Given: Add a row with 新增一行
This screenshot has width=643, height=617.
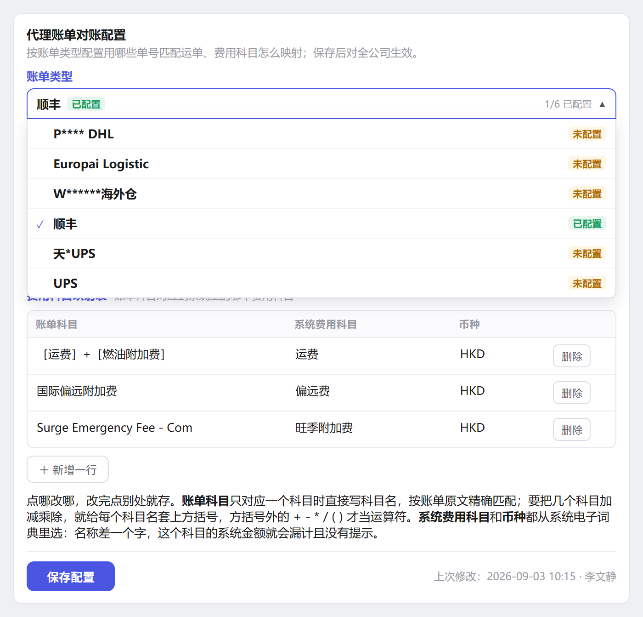Looking at the screenshot, I should pos(68,469).
